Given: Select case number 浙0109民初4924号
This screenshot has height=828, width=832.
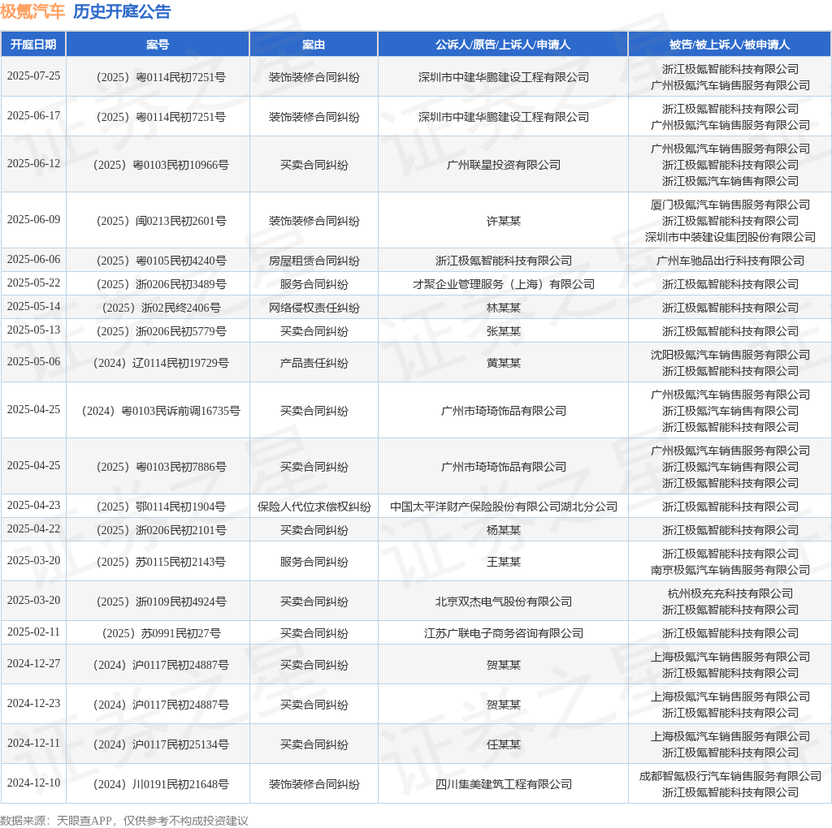Looking at the screenshot, I should 161,602.
